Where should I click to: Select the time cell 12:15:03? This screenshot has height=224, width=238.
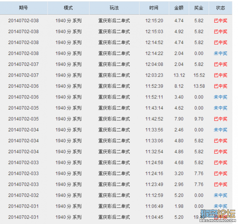pos(154,31)
